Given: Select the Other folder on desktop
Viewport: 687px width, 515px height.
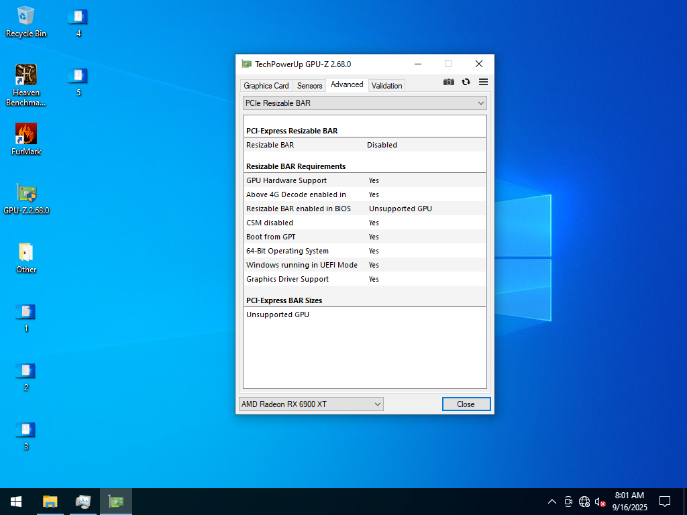Looking at the screenshot, I should tap(26, 258).
